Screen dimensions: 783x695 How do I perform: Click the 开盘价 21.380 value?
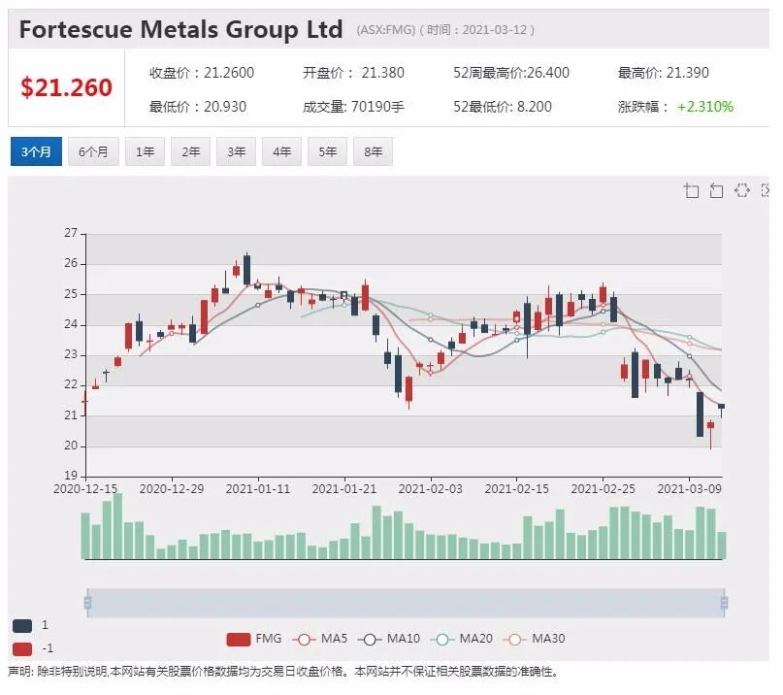coord(383,73)
